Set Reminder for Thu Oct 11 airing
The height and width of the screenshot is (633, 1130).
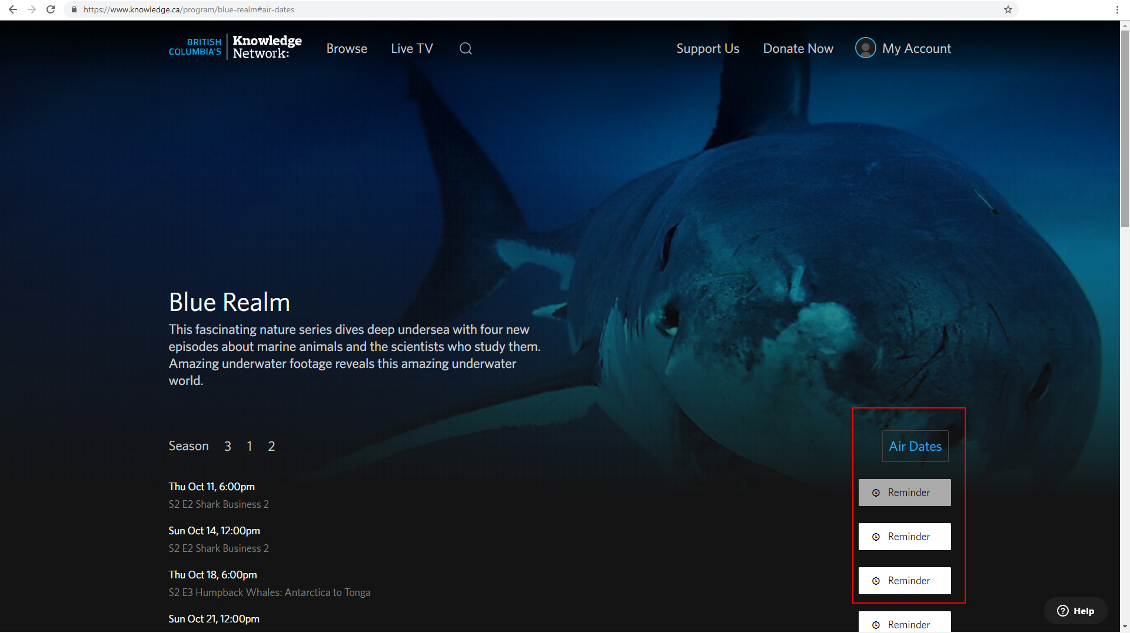point(905,493)
